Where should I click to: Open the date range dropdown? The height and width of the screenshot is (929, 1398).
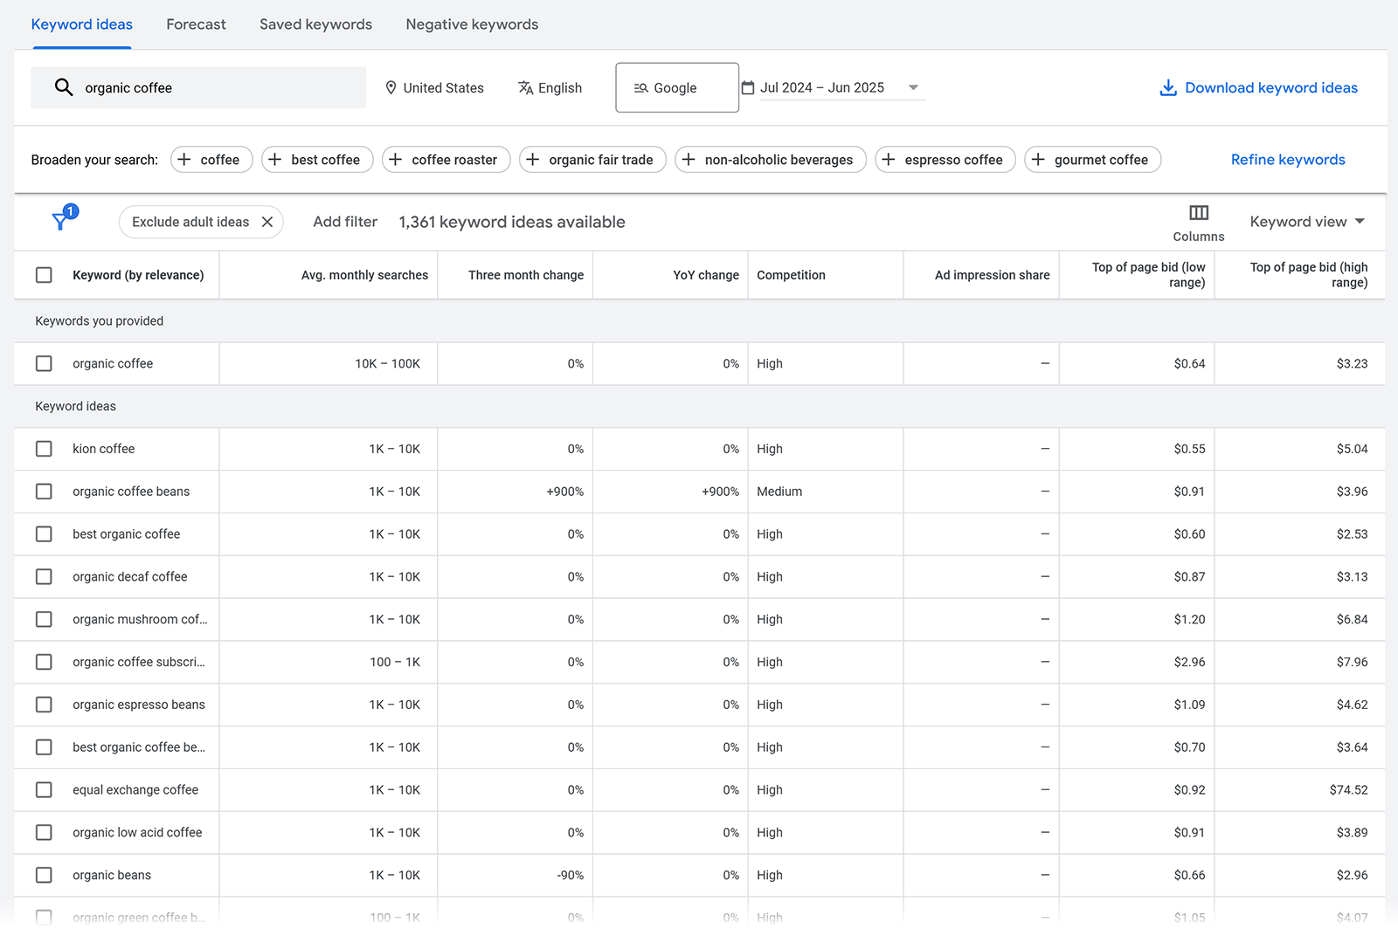tap(913, 87)
